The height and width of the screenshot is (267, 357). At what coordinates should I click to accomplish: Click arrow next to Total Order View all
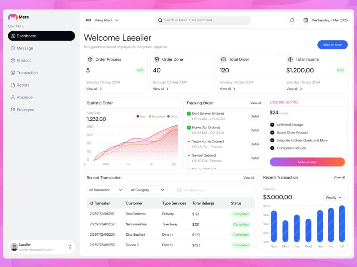tap(234, 89)
